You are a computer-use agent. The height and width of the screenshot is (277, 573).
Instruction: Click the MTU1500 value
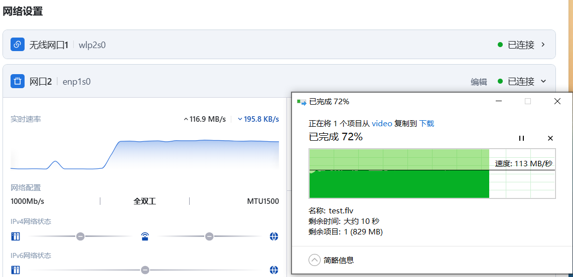[x=263, y=201]
